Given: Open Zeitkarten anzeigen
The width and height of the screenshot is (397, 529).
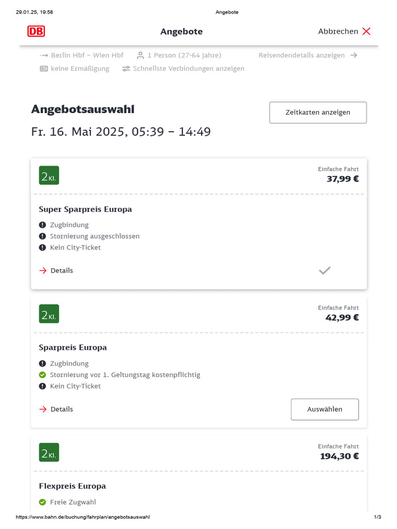Looking at the screenshot, I should tap(318, 113).
